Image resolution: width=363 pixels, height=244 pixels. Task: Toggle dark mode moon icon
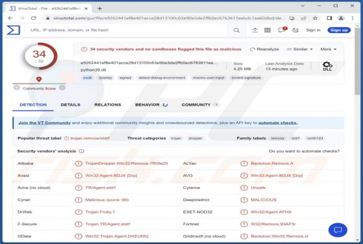coord(296,30)
